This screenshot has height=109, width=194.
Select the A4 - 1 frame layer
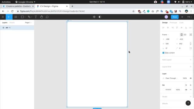17,28
